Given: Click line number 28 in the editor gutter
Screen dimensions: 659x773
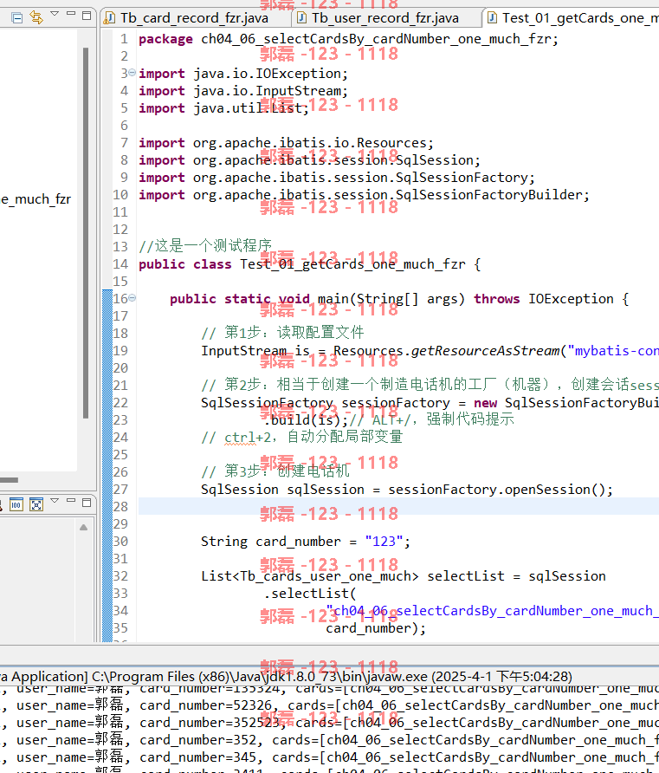Looking at the screenshot, I should pyautogui.click(x=120, y=507).
